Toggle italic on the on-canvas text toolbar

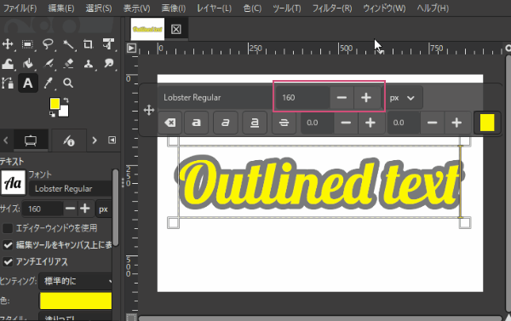point(225,123)
